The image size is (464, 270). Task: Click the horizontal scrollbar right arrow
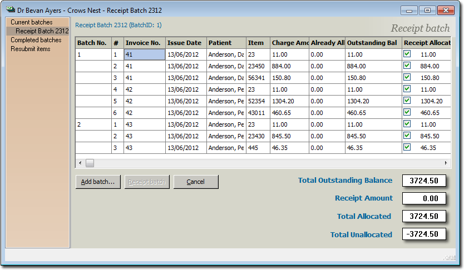[x=446, y=163]
